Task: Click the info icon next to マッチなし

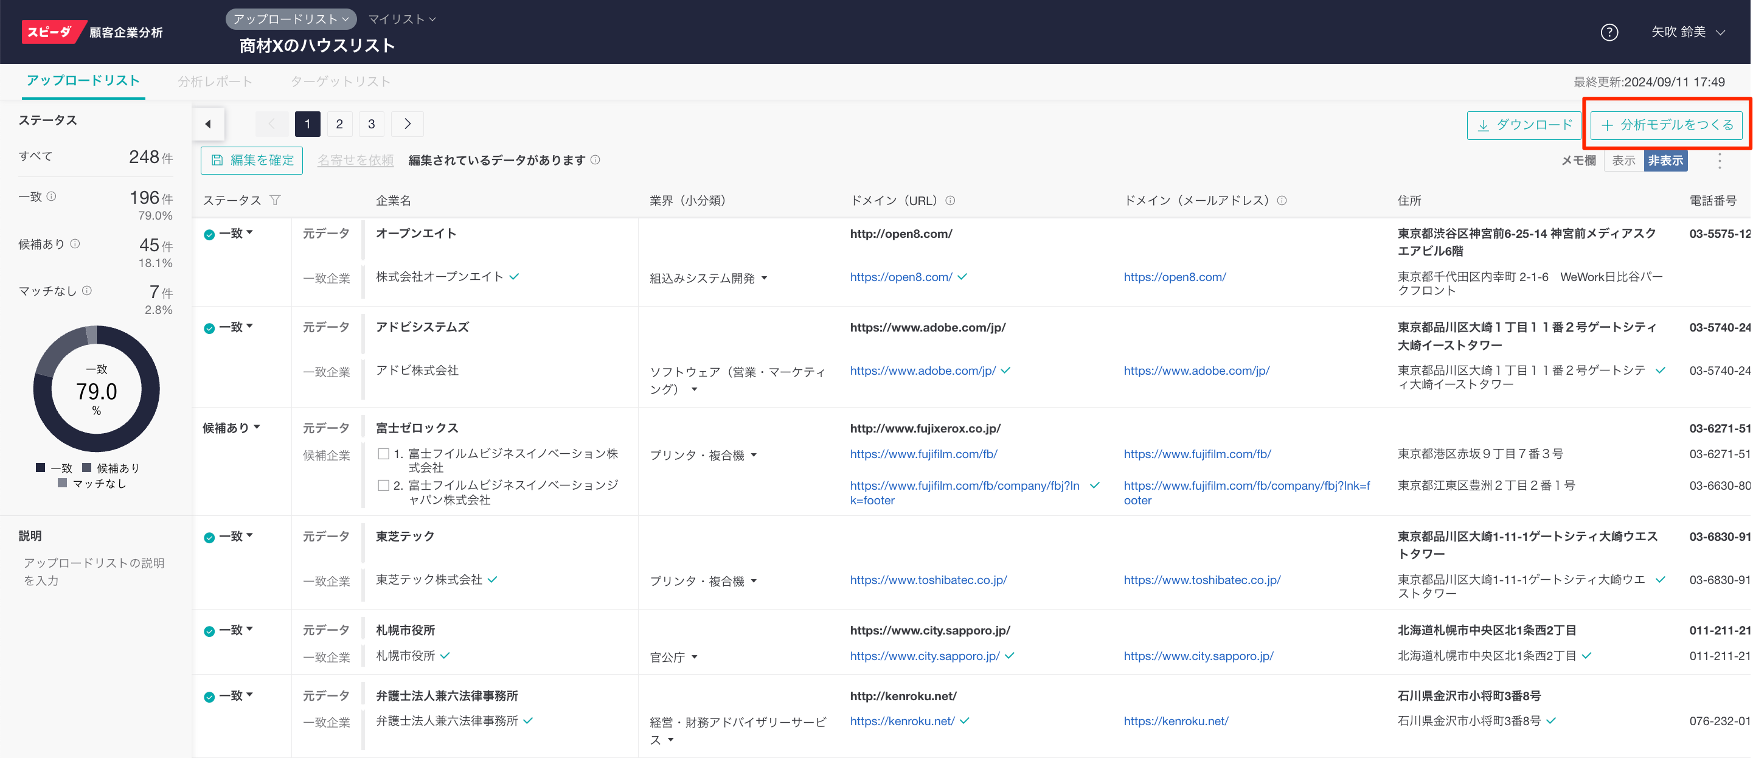Action: [87, 291]
